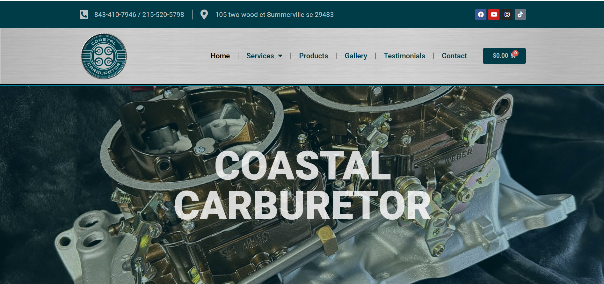Screen dimensions: 604x284
Task: Open the Products page
Action: coord(313,56)
